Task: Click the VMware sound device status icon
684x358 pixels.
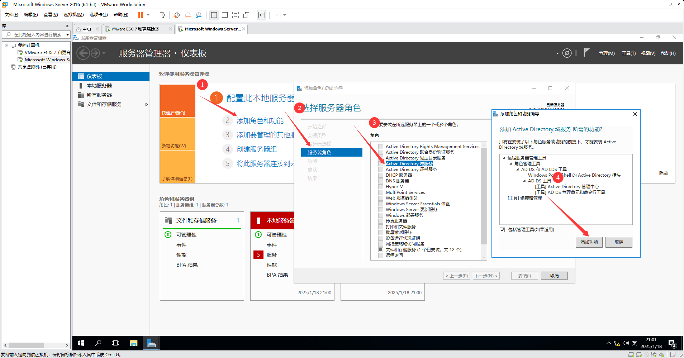Action: [661, 355]
